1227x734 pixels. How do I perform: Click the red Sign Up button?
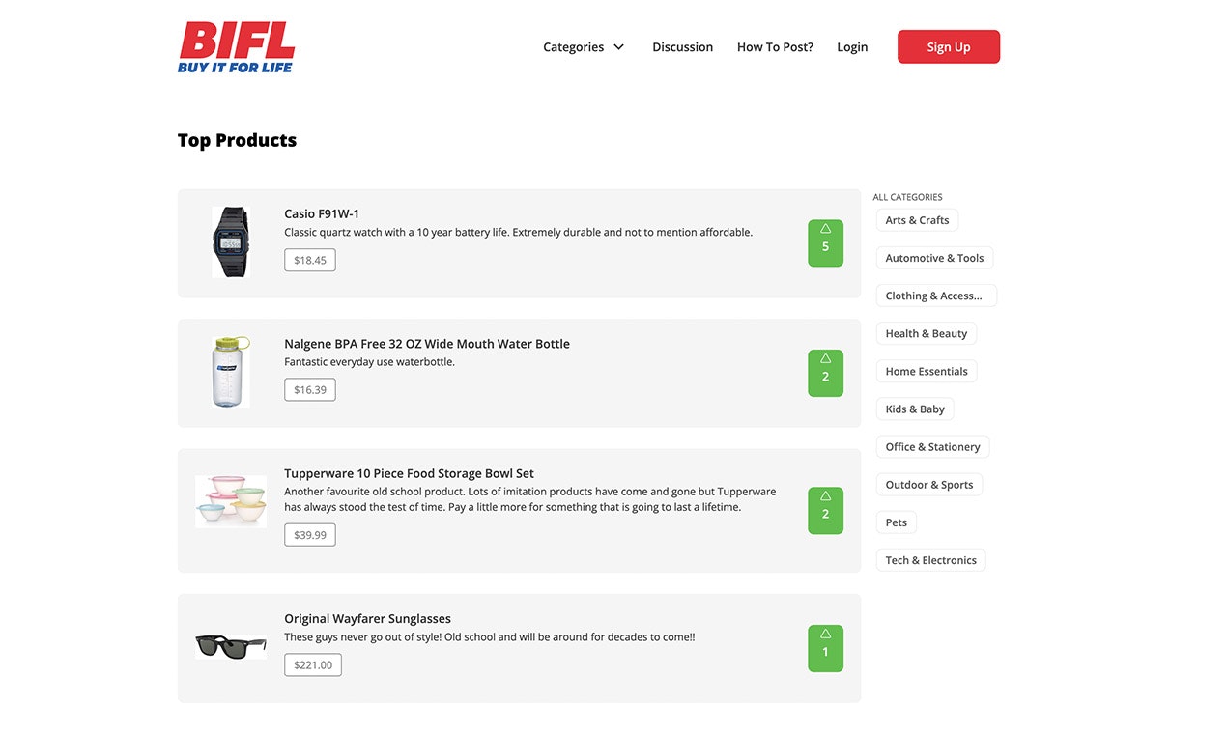coord(949,47)
